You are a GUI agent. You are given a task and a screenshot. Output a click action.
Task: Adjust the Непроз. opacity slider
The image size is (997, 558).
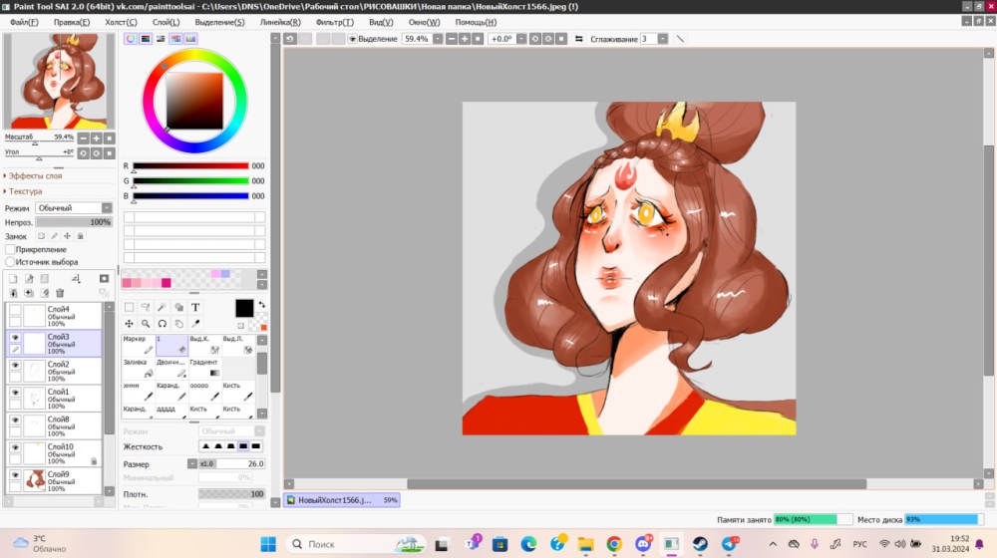[74, 222]
